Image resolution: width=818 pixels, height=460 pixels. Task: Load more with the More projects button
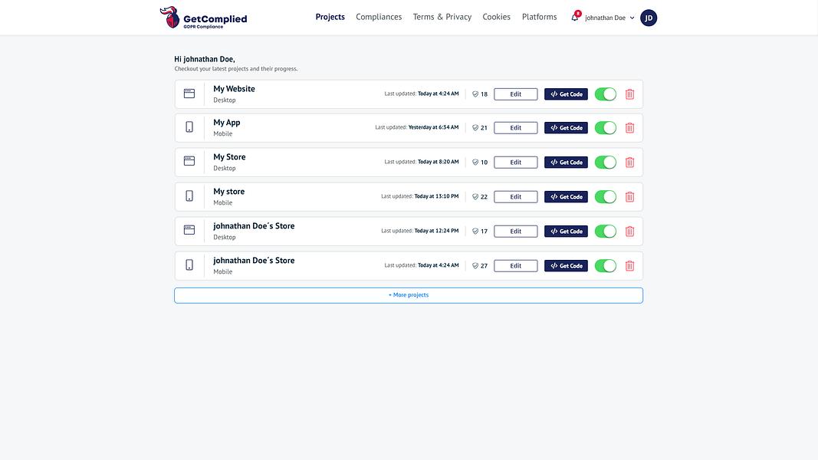(409, 295)
